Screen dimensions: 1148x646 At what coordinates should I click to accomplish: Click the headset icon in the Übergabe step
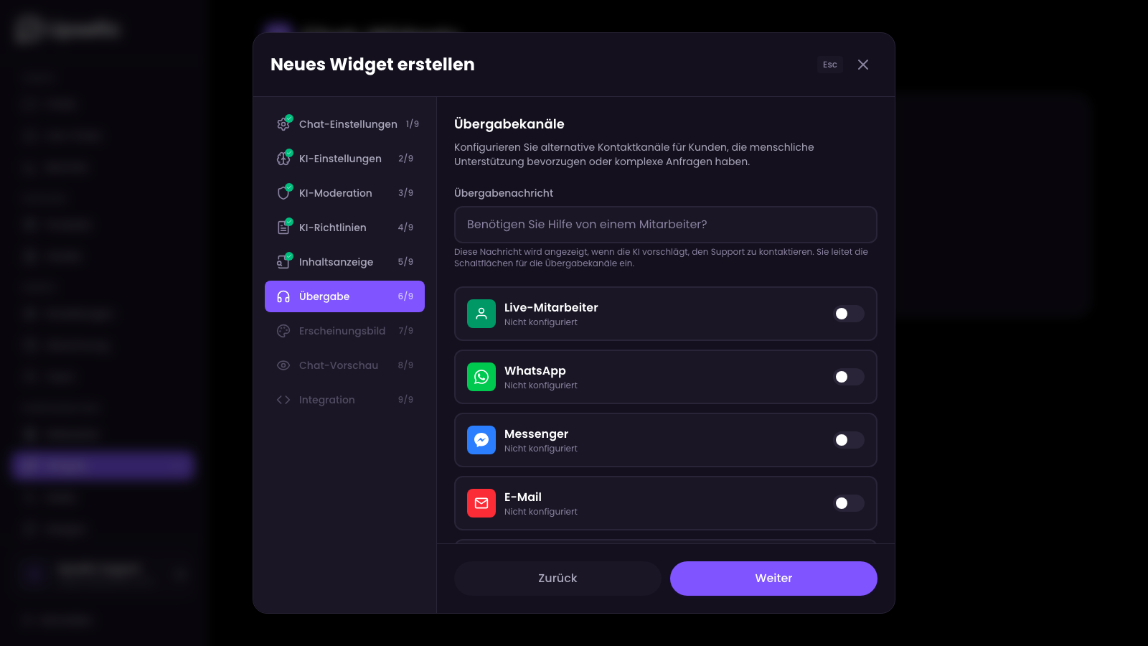(x=284, y=296)
